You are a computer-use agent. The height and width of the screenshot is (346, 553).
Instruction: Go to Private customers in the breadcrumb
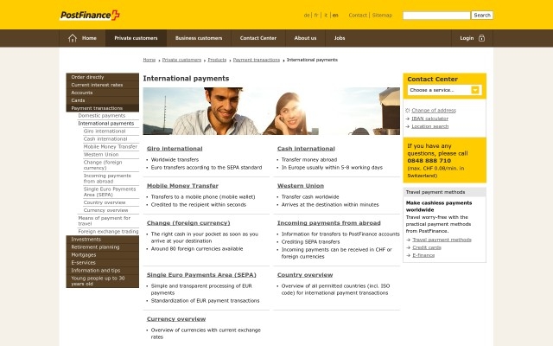click(x=181, y=60)
